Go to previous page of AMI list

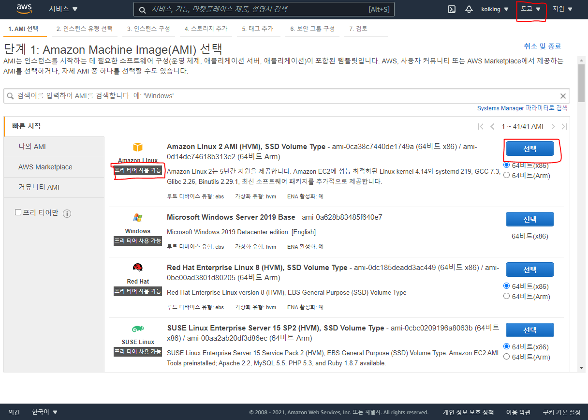492,126
